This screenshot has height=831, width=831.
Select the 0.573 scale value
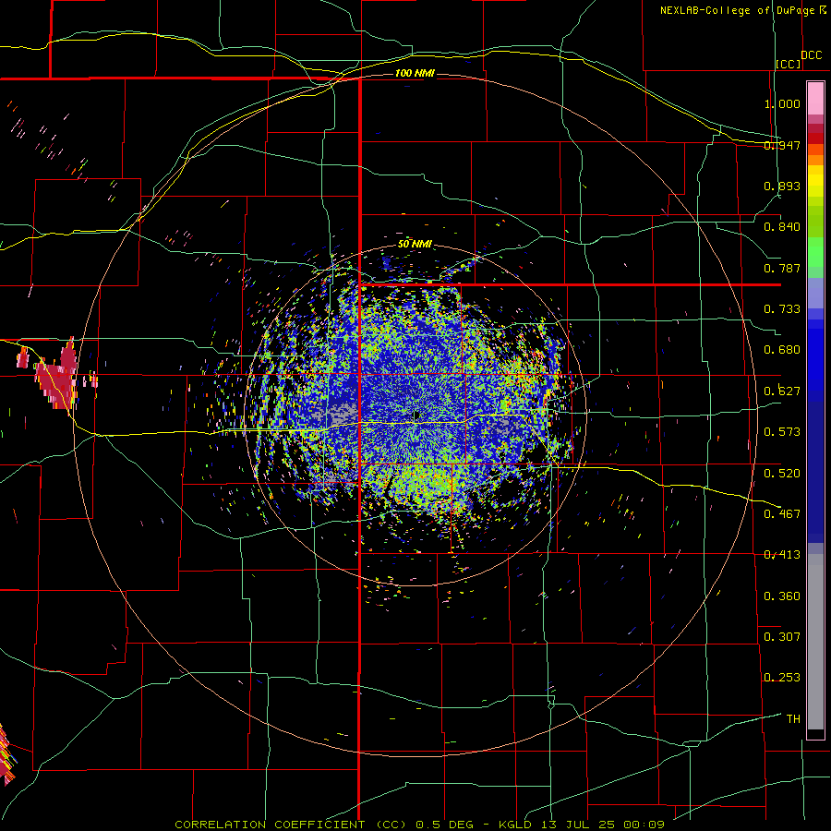click(x=782, y=432)
